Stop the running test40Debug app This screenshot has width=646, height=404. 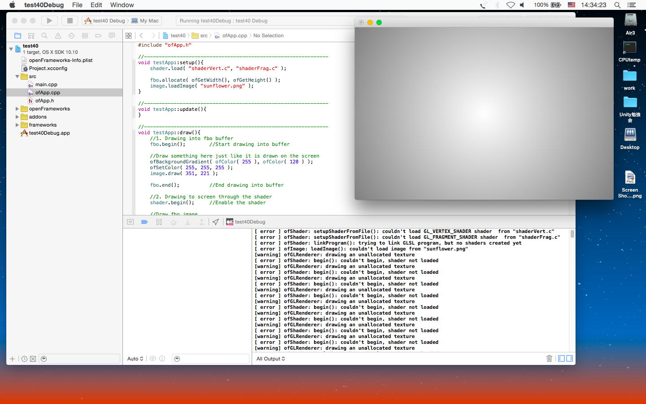[x=70, y=21]
